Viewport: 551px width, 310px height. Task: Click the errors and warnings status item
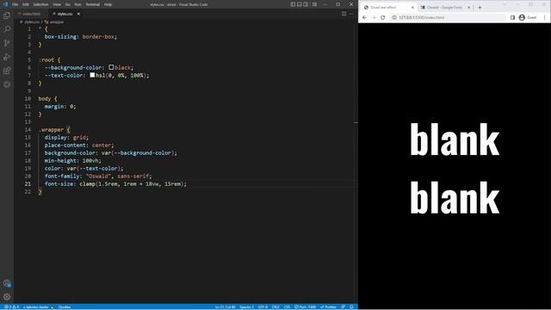(11, 307)
